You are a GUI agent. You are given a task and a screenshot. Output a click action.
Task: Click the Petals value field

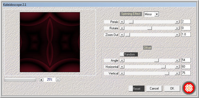(x=186, y=21)
